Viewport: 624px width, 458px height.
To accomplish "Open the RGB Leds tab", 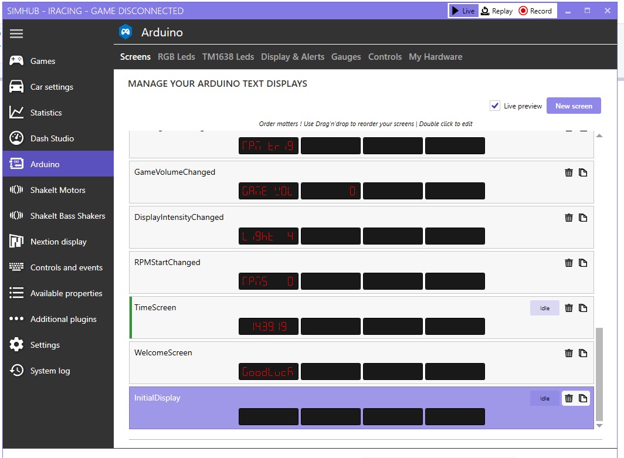I will 177,56.
